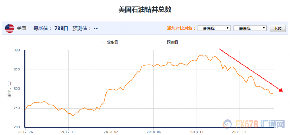Click the 添加对比对象 label
This screenshot has width=290, height=135.
click(181, 29)
